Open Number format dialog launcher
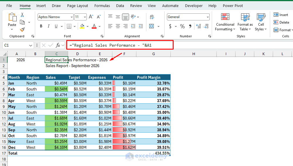293x166 pixels. tap(210, 36)
